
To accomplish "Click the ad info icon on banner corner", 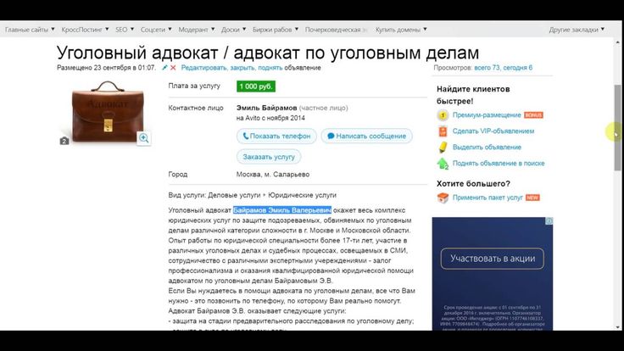I will pos(549,221).
